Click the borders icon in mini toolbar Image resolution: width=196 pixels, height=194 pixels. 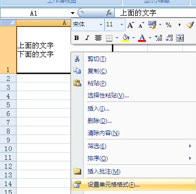pyautogui.click(x=109, y=38)
